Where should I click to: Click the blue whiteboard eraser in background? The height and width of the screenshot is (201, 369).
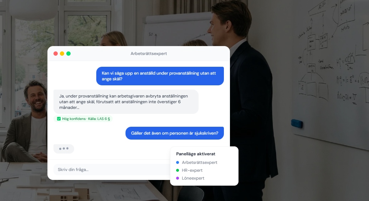297,124
